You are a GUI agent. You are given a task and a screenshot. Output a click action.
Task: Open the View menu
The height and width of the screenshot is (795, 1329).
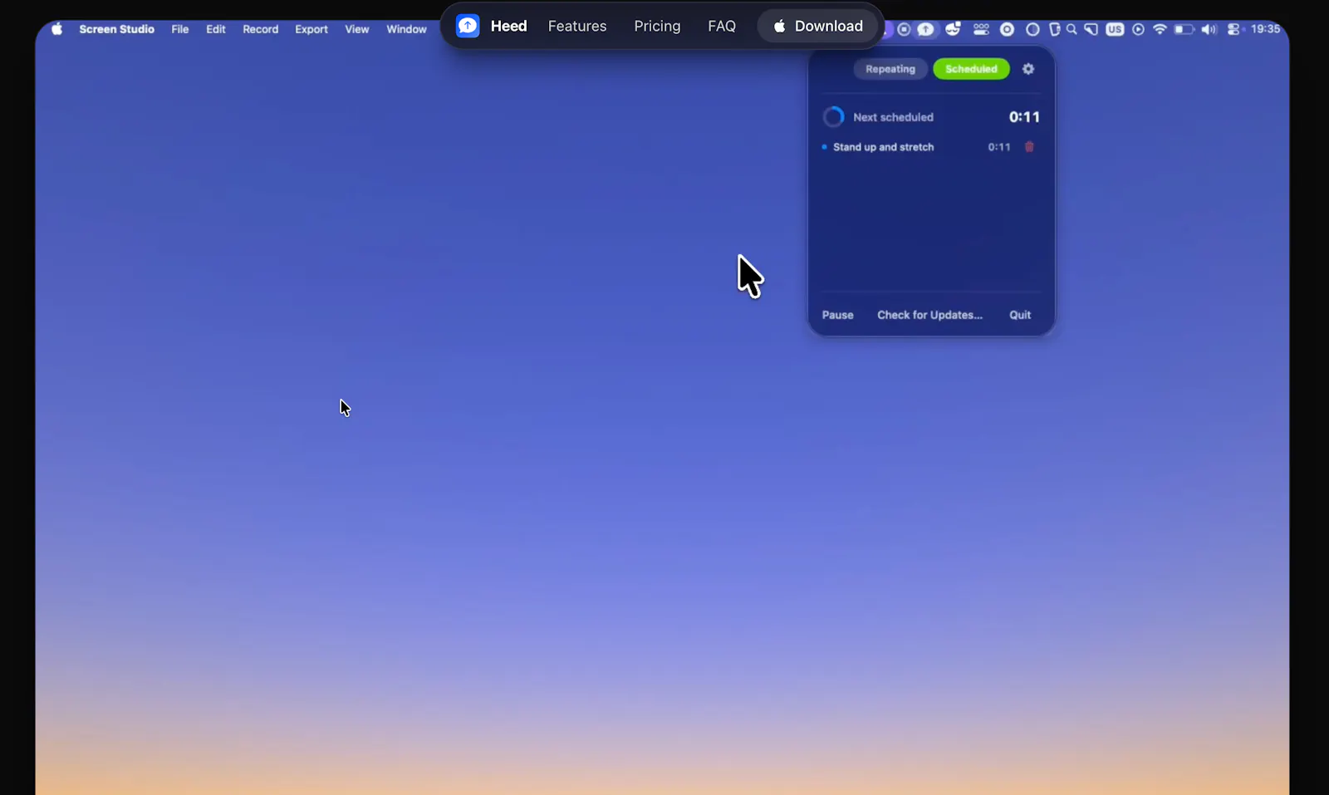click(357, 29)
